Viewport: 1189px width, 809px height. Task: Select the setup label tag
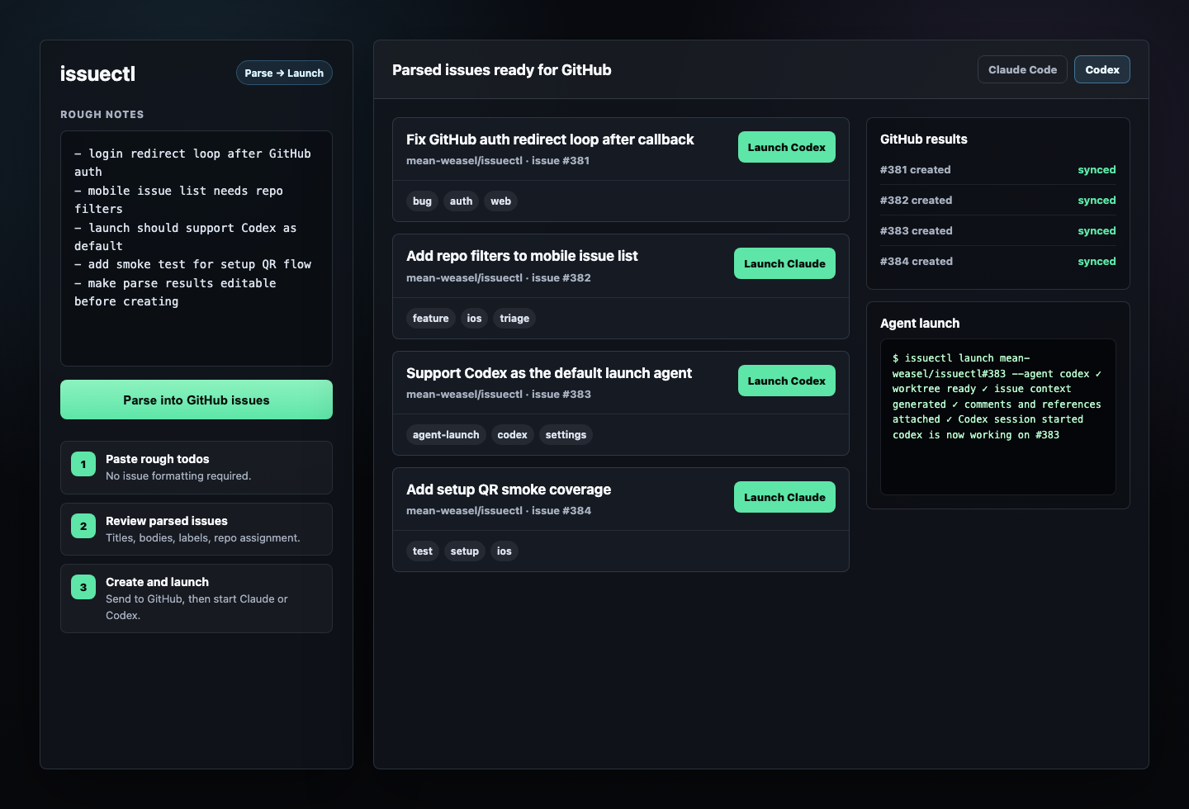coord(465,551)
